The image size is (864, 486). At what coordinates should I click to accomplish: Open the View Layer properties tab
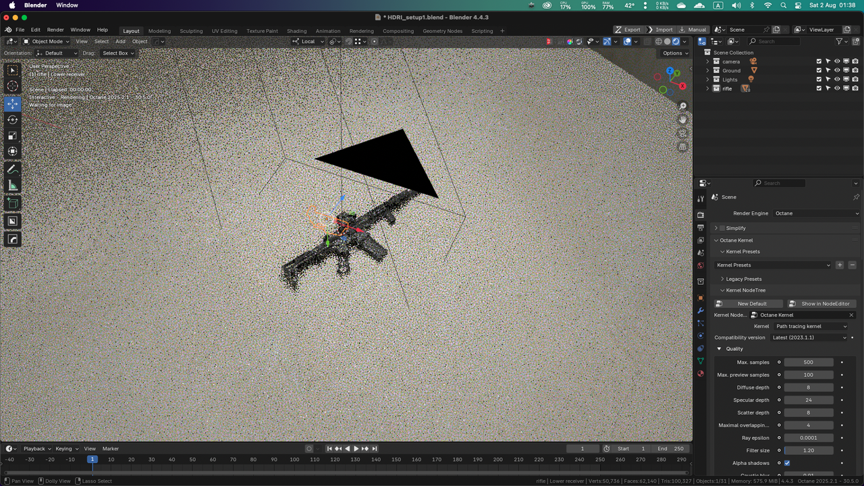701,240
